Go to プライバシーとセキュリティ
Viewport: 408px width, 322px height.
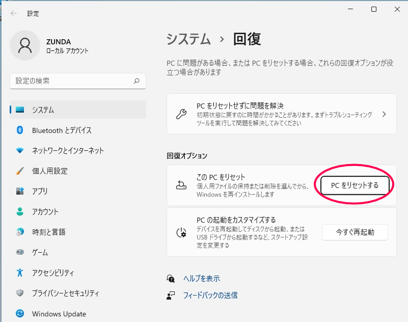click(x=78, y=293)
